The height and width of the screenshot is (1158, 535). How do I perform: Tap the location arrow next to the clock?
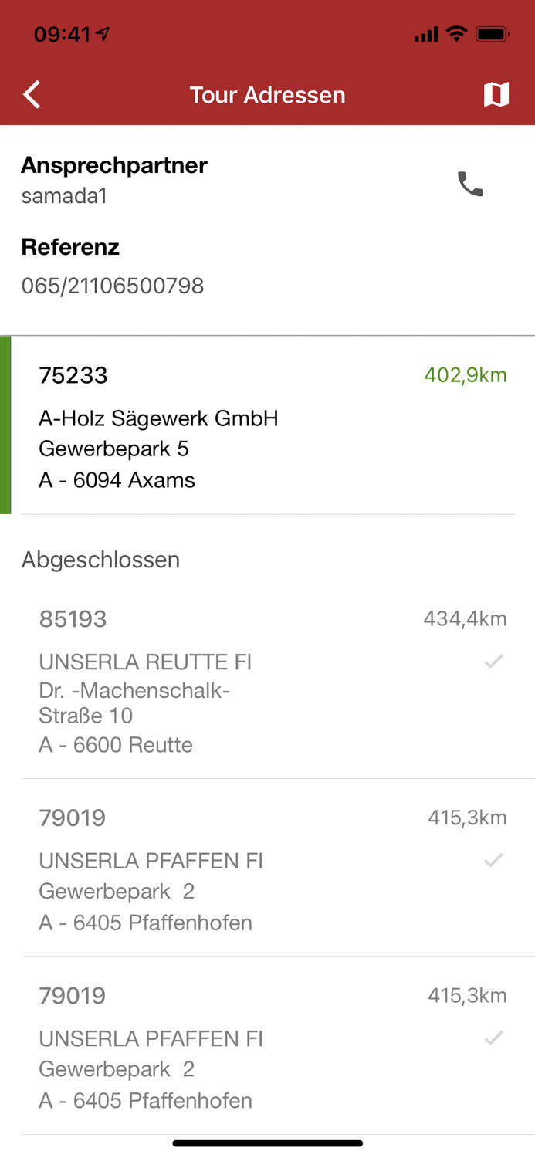[101, 33]
